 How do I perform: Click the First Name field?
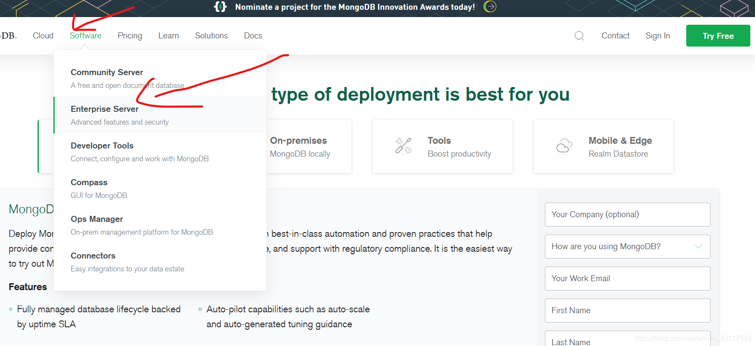[627, 311]
